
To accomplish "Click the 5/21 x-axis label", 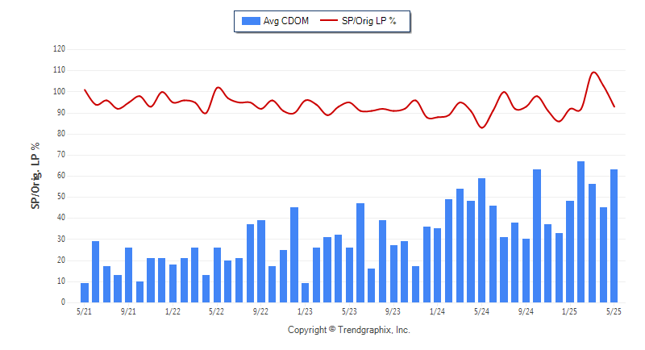I will pyautogui.click(x=85, y=312).
